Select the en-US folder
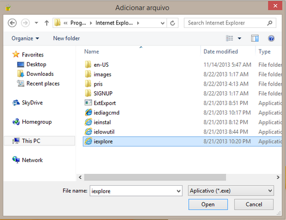Screen dimensions: 286x220 [x=101, y=65]
